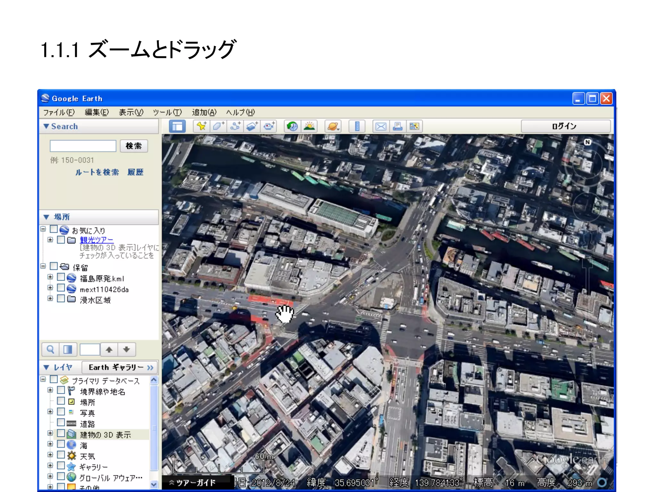
Task: Email the view with the envelope icon
Action: pyautogui.click(x=381, y=126)
